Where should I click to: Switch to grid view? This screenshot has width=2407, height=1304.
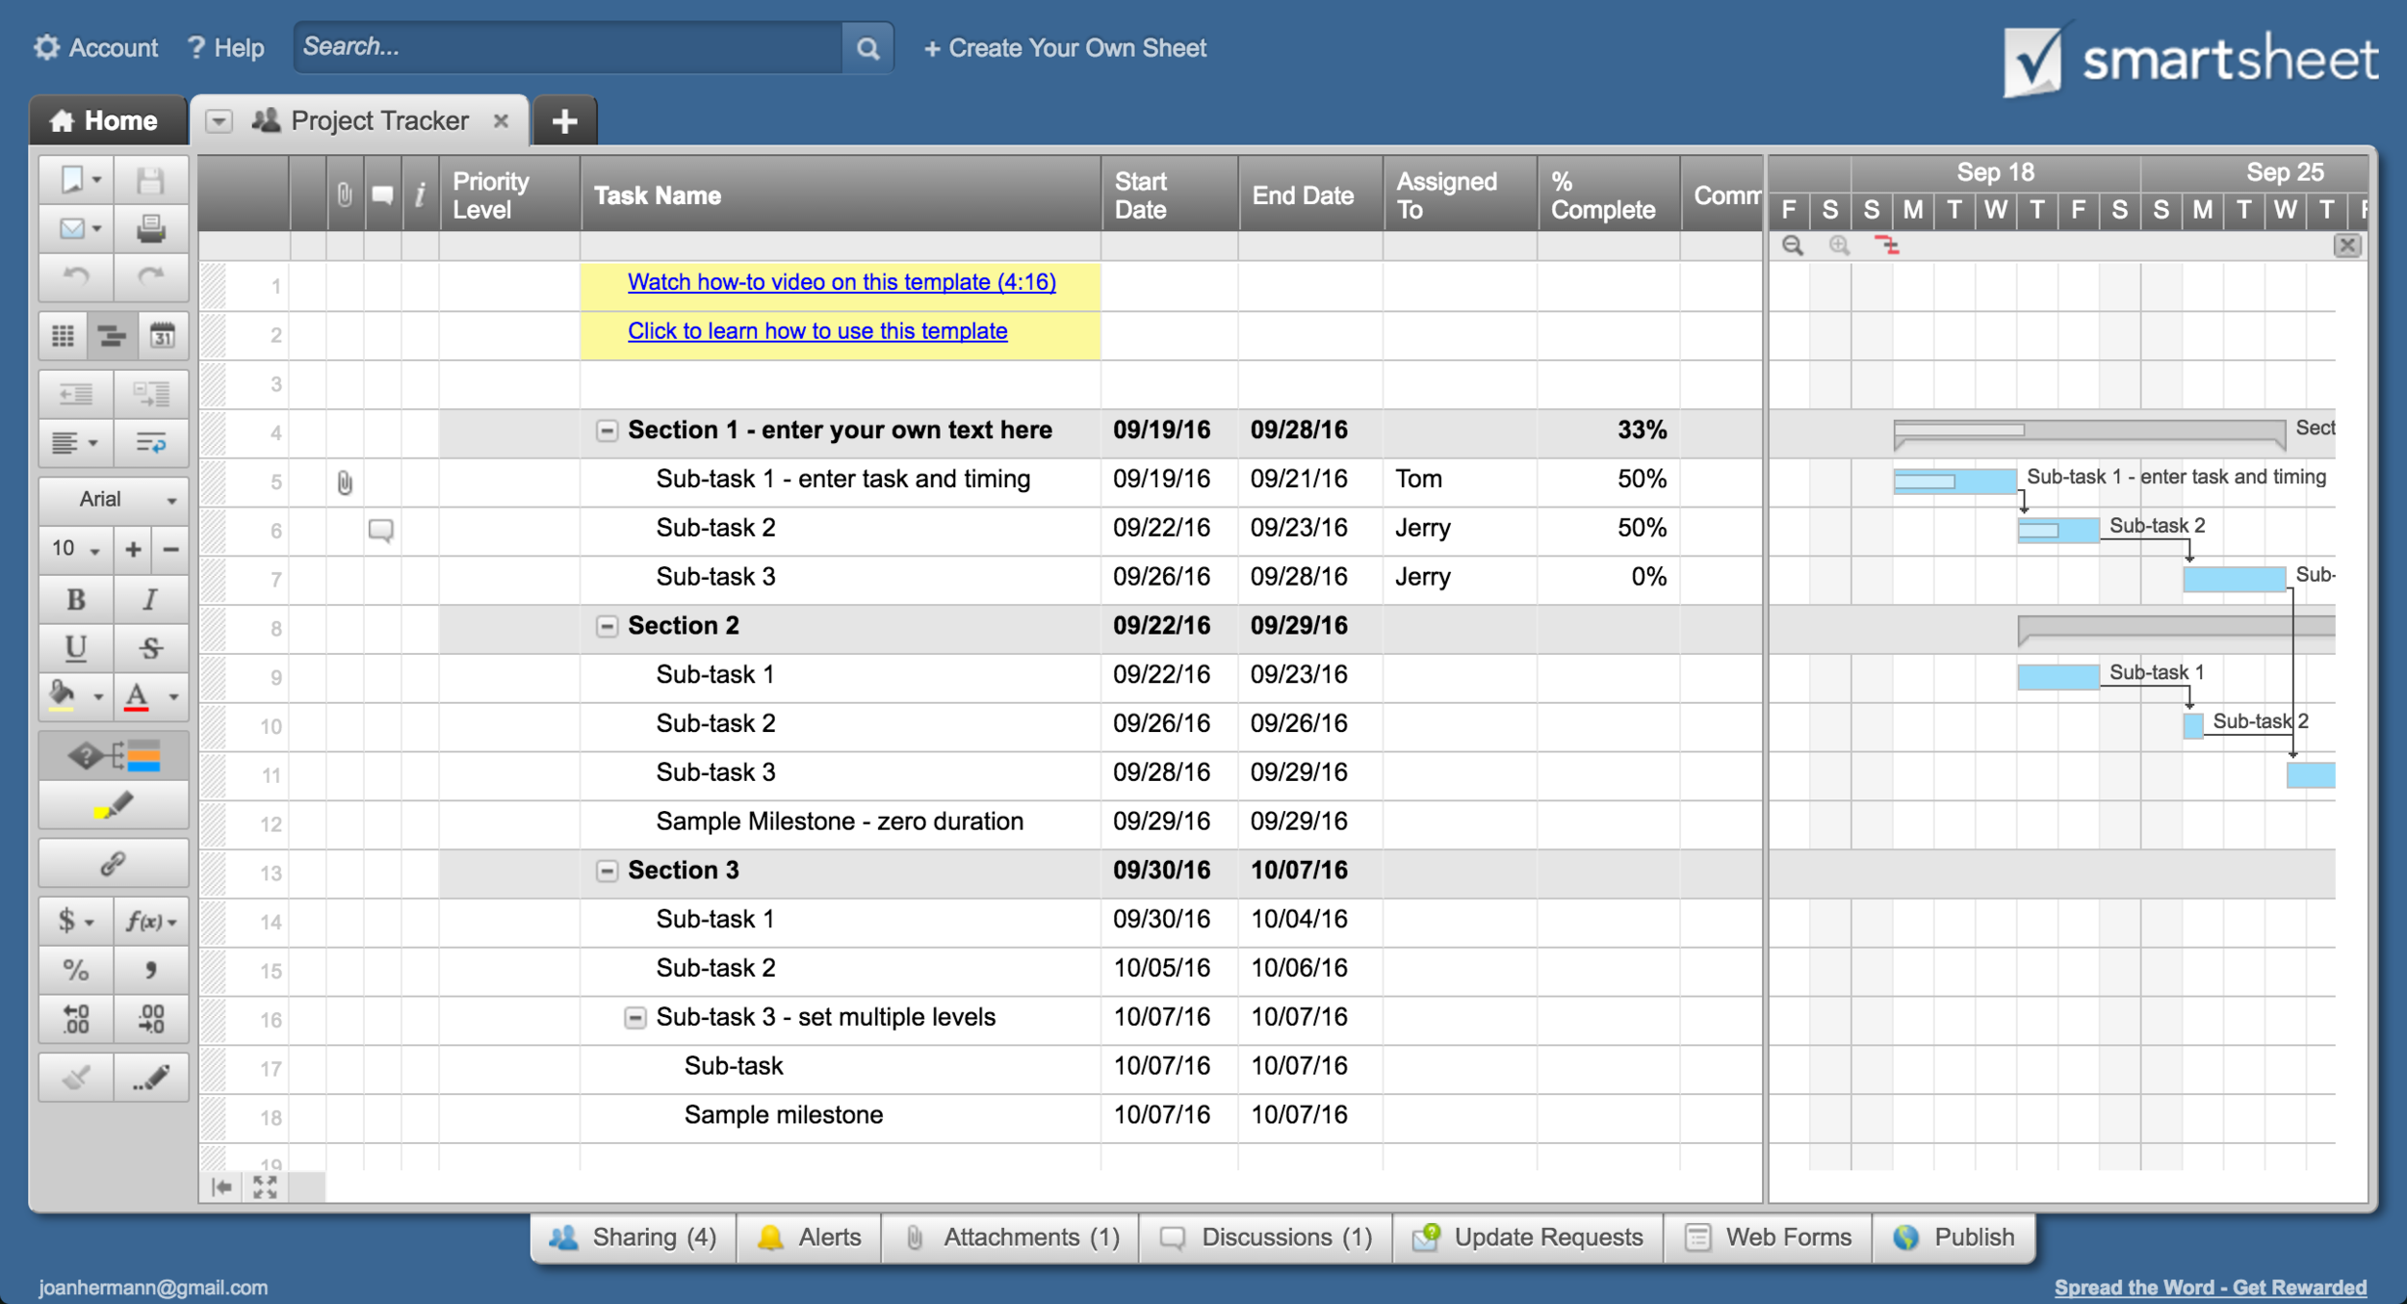63,336
